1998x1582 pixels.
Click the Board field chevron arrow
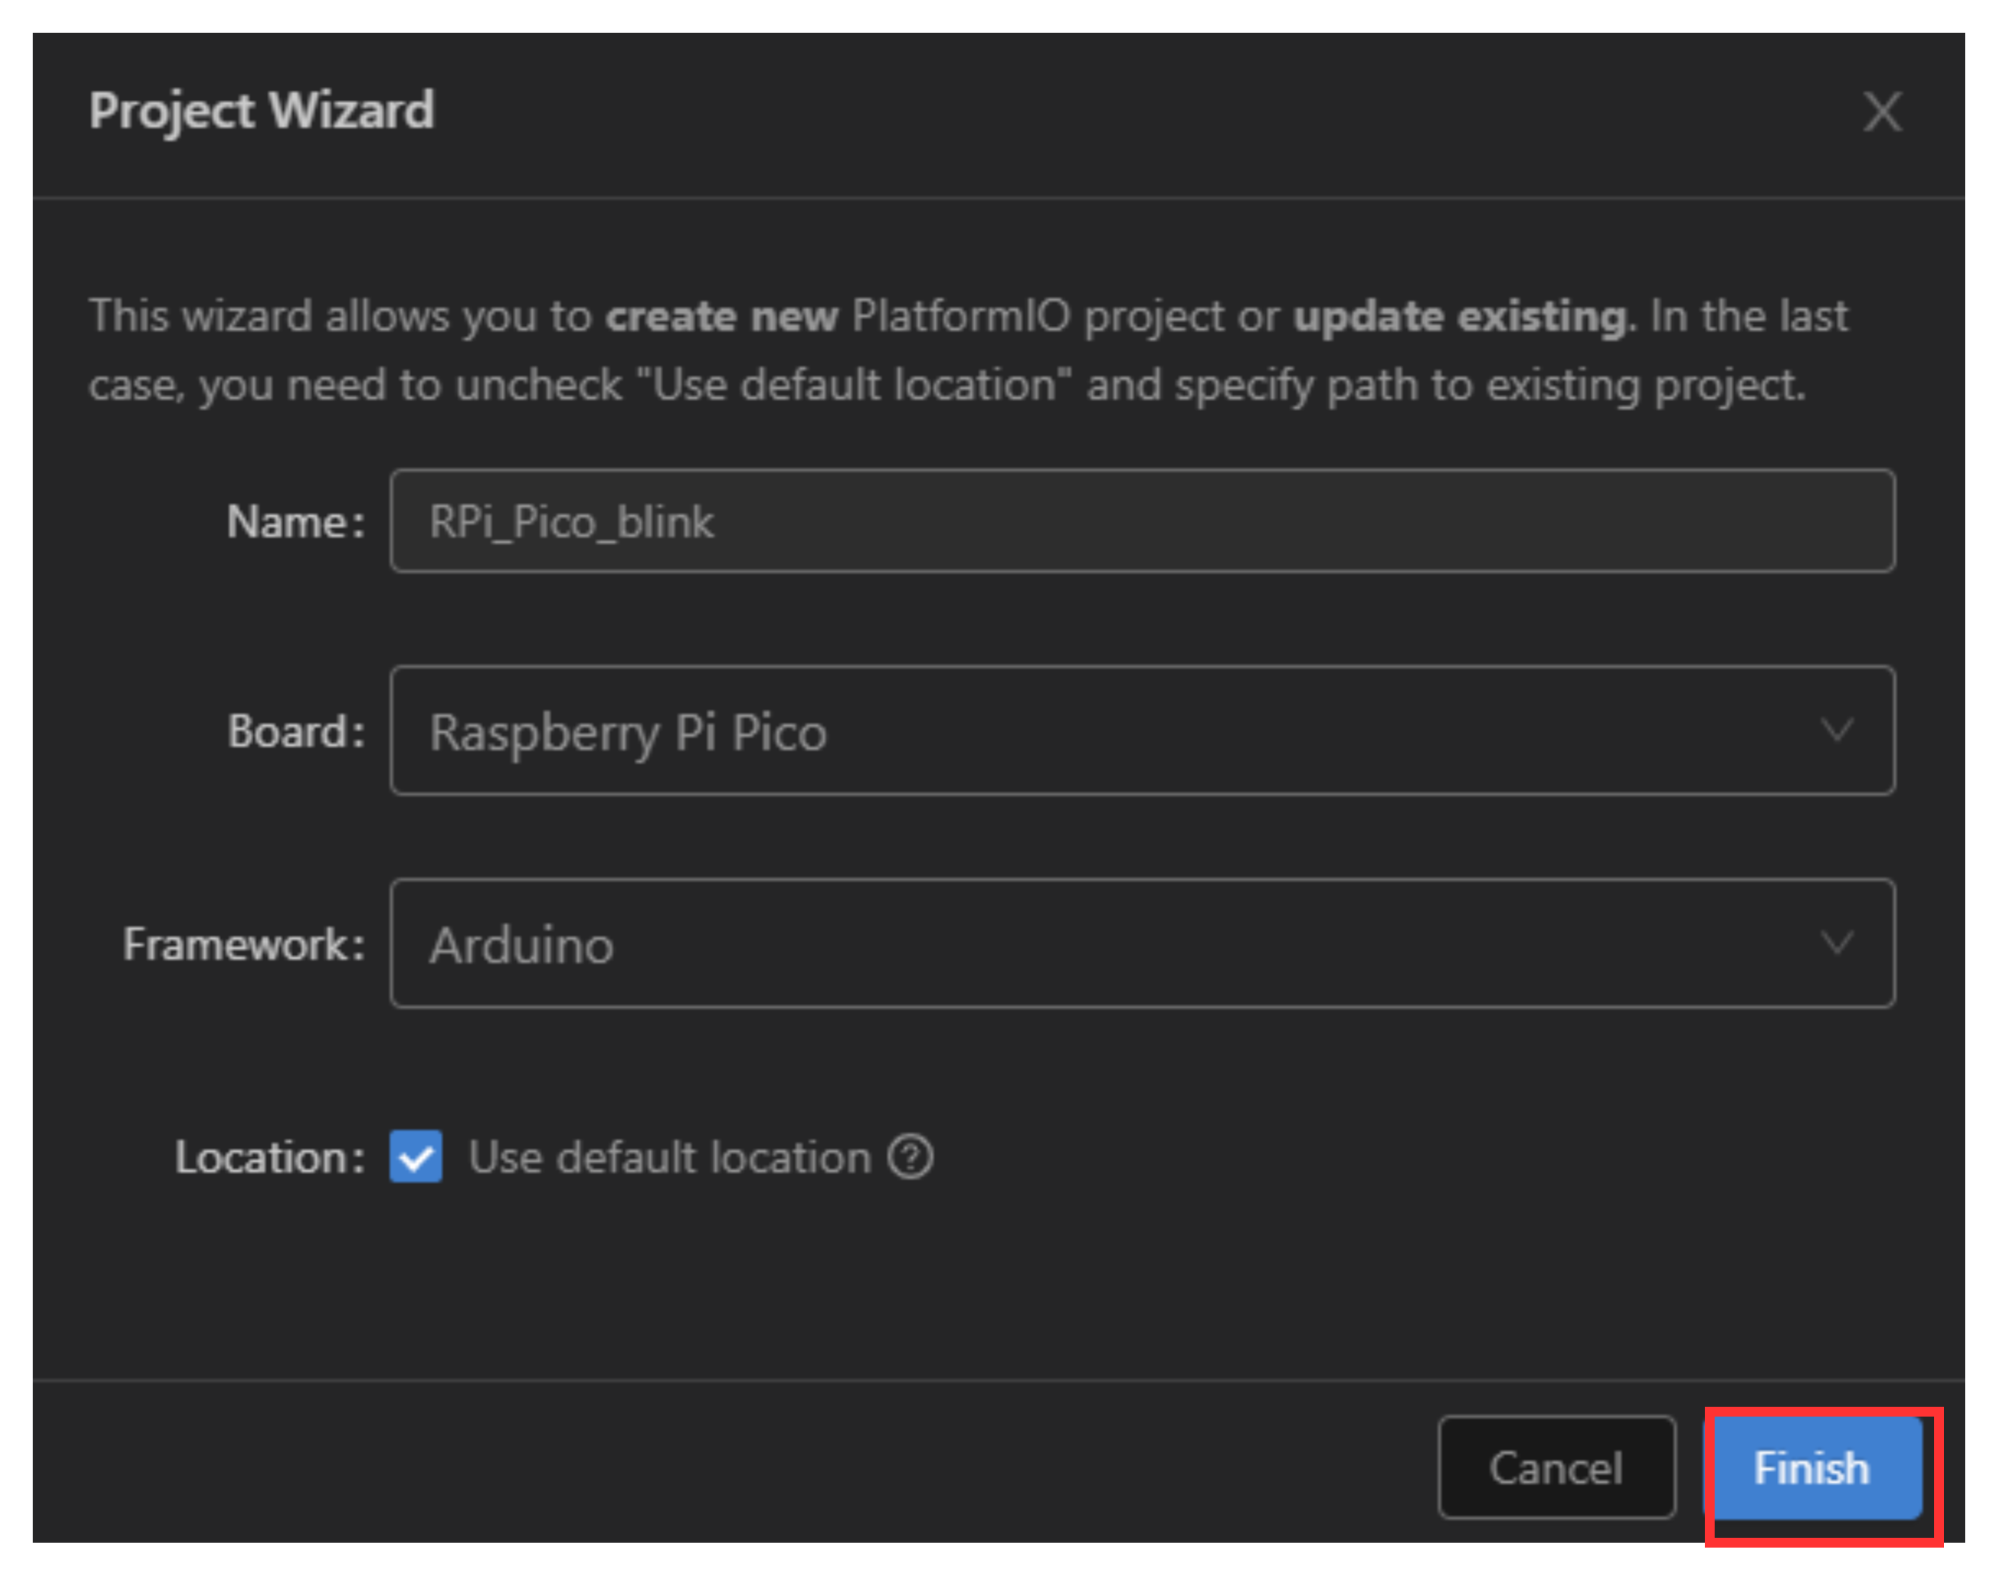pyautogui.click(x=1836, y=730)
